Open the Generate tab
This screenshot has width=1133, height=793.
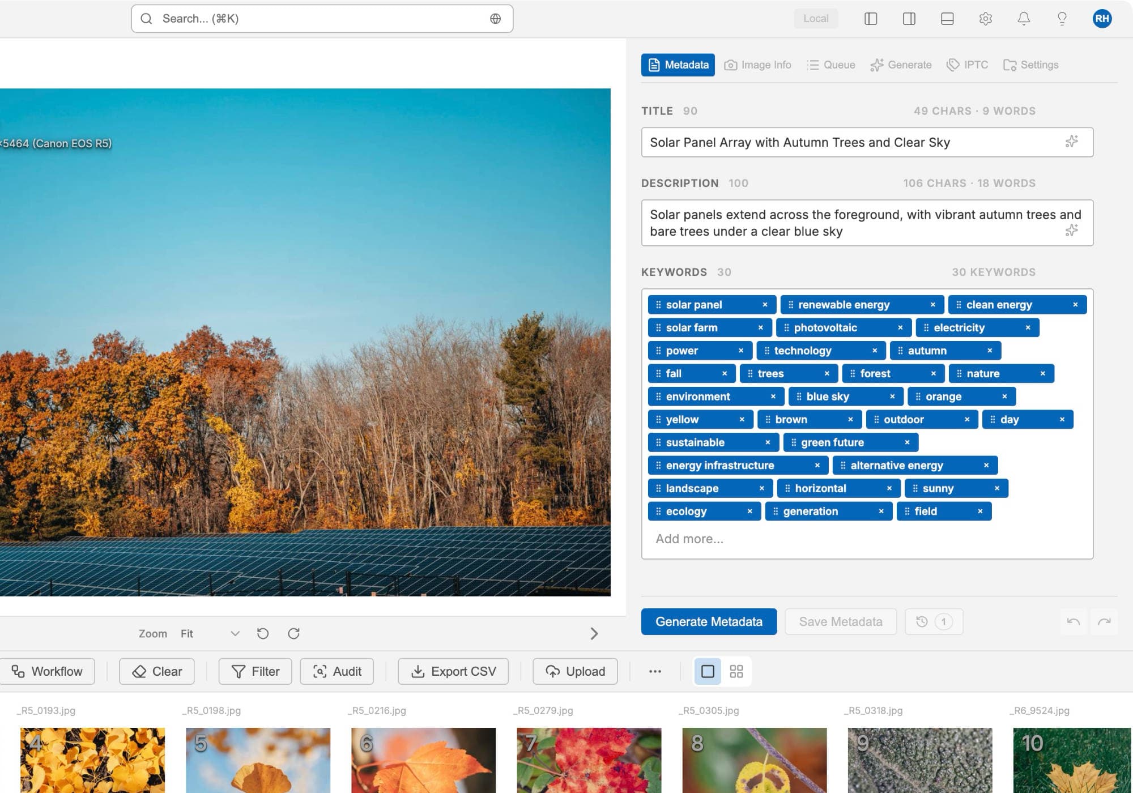[x=901, y=65]
